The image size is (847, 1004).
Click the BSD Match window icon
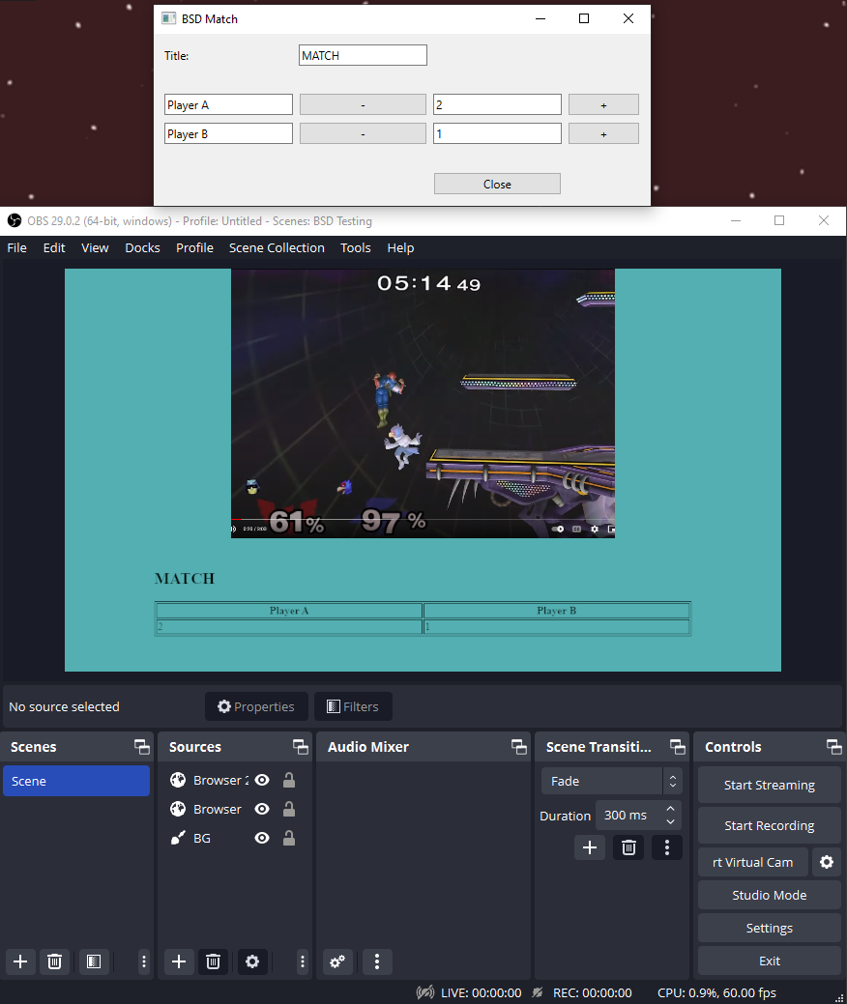click(168, 18)
